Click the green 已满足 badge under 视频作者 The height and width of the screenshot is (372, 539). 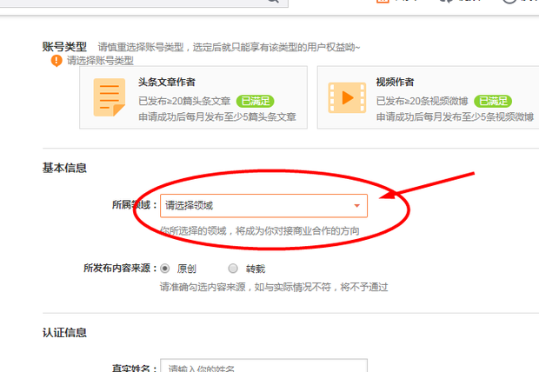pyautogui.click(x=493, y=101)
